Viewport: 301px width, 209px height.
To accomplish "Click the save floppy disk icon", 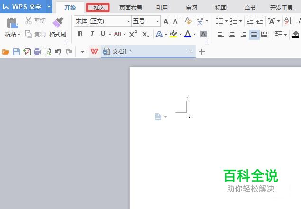I will coord(17,52).
